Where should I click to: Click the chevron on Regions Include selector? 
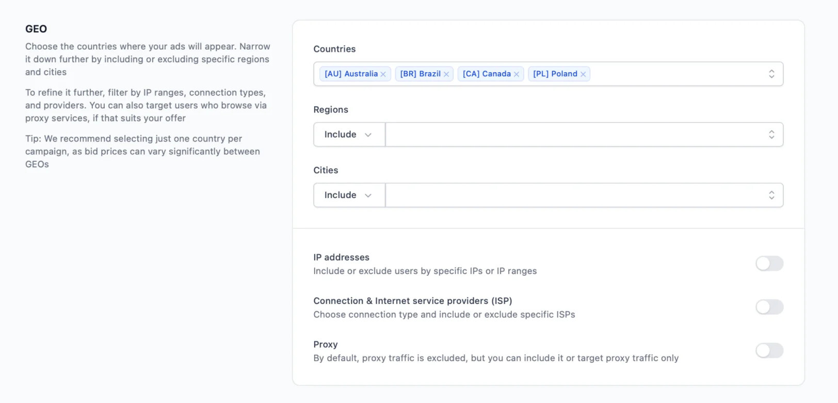click(368, 135)
